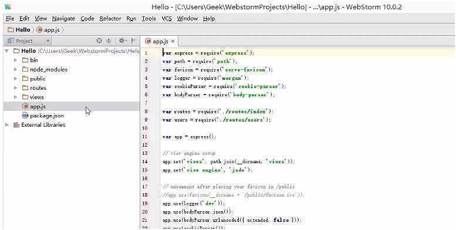Select app.js in the project tree
Viewport: 456px width, 230px height.
(38, 106)
